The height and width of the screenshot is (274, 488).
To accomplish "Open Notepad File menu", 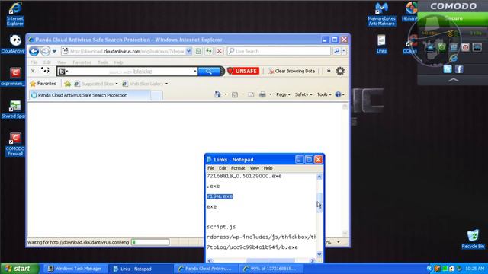I will [x=210, y=168].
